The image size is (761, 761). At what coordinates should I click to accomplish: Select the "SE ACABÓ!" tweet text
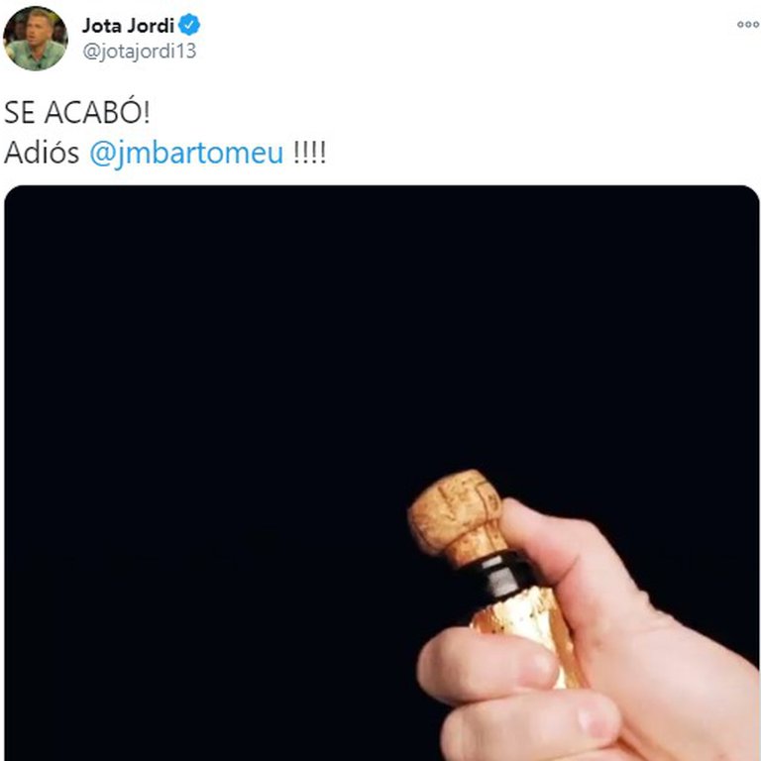77,113
